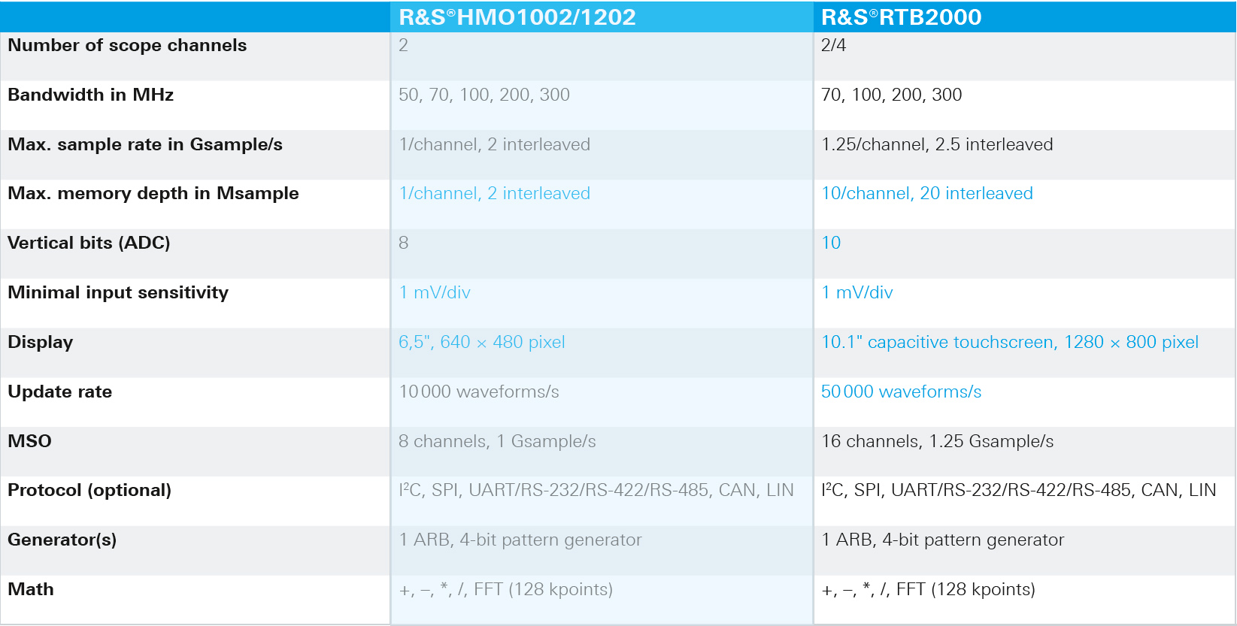
Task: Select the 'MSO' row label
Action: (30, 441)
